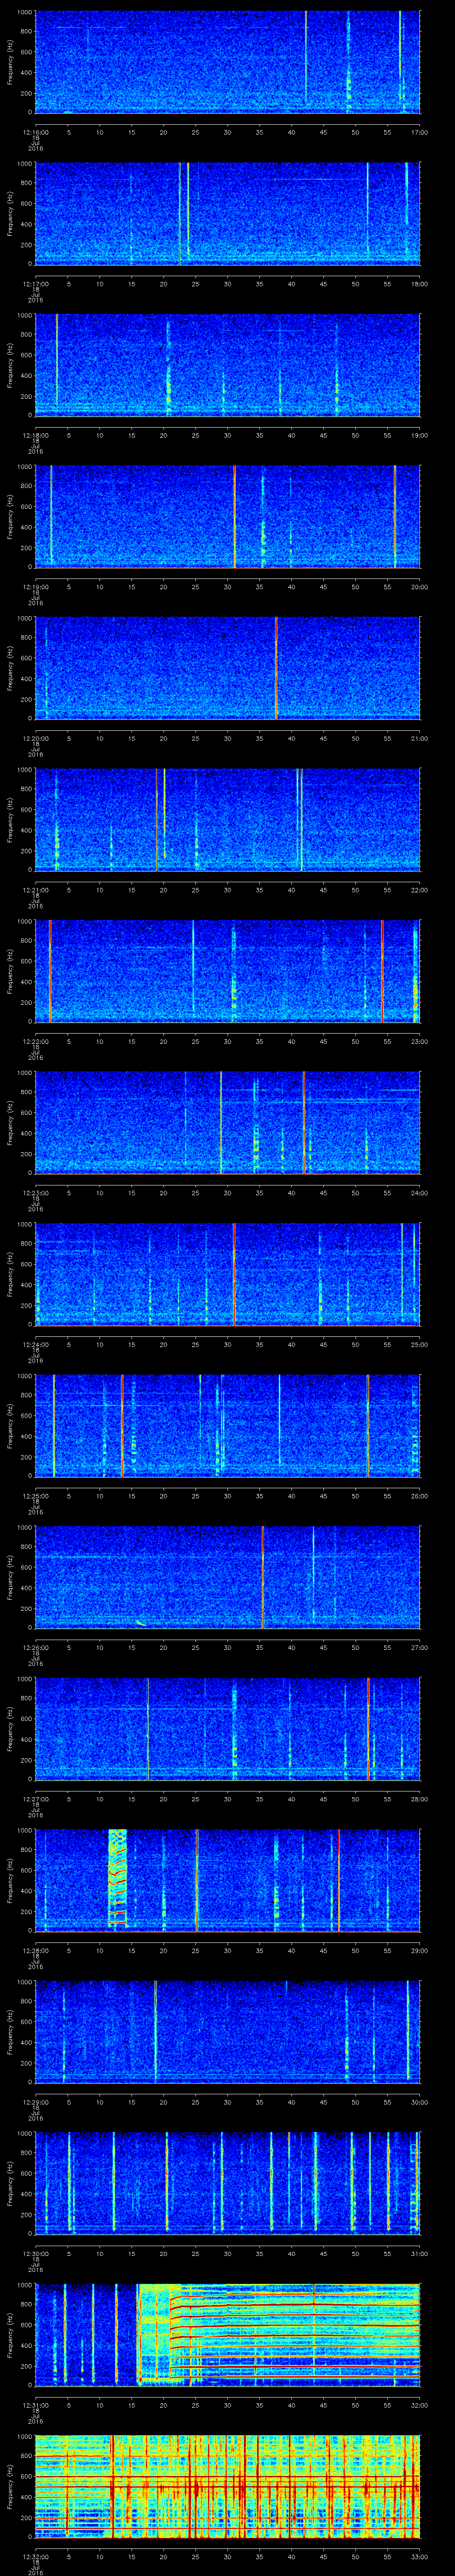Click the '30:00' end time label
The image size is (455, 2576).
tap(419, 2101)
